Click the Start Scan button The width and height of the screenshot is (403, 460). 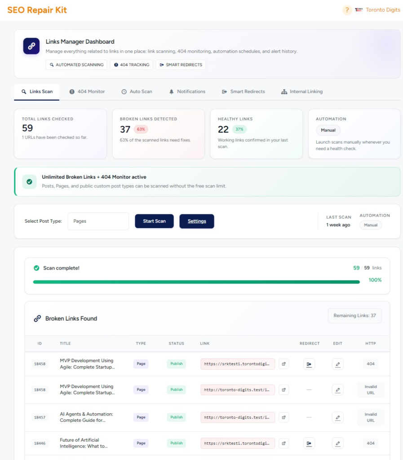154,221
